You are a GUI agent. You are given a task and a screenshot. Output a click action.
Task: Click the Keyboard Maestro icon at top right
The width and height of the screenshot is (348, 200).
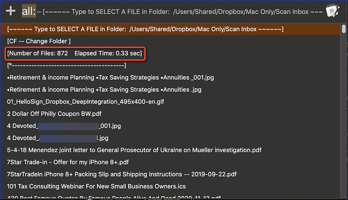pyautogui.click(x=333, y=11)
